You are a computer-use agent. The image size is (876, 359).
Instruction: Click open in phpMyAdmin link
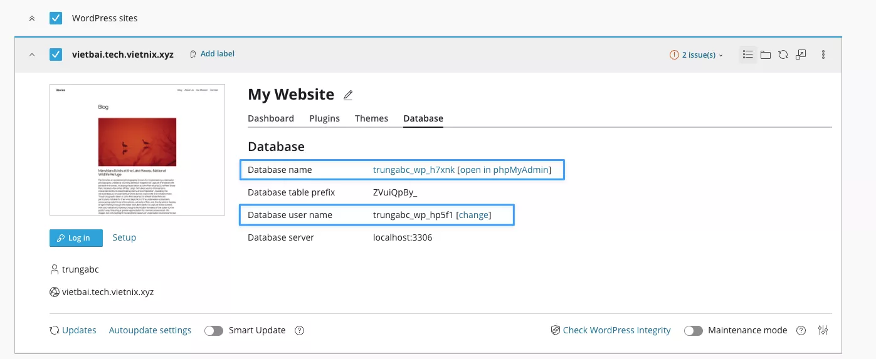pyautogui.click(x=504, y=170)
